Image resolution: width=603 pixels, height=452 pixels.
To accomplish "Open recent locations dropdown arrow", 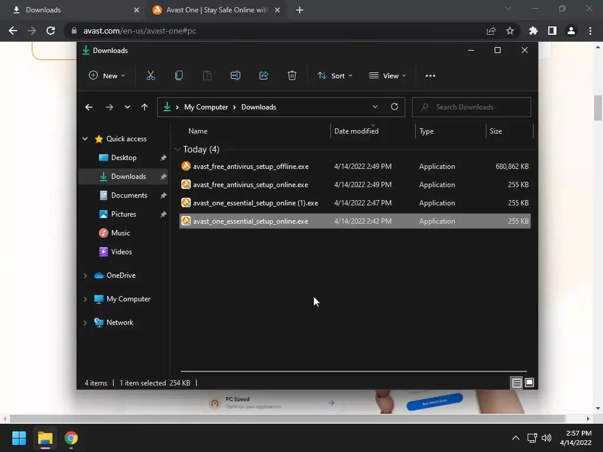I will [x=127, y=107].
